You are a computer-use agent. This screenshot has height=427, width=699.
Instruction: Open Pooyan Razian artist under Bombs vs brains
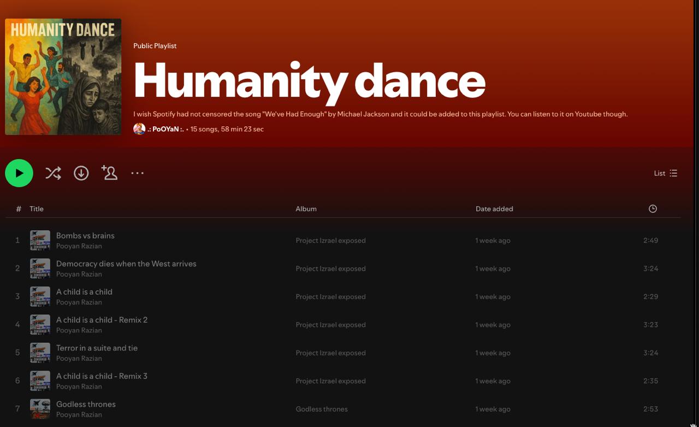click(79, 246)
